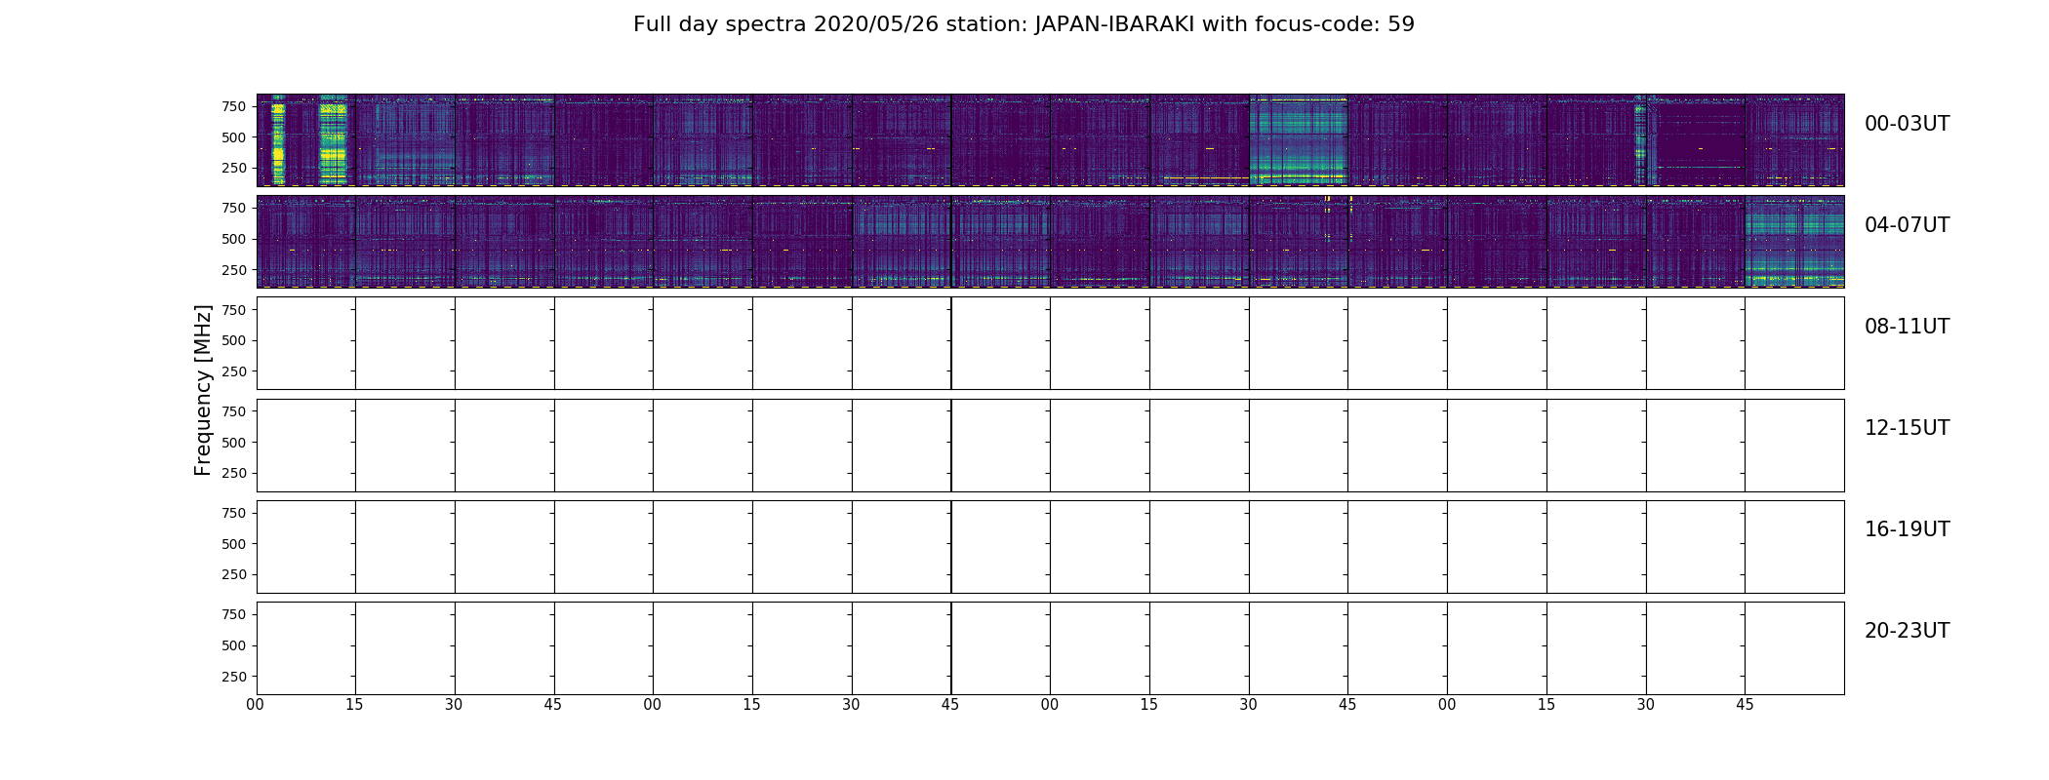Click the 750 tick label on the 04-07UT row

[233, 208]
